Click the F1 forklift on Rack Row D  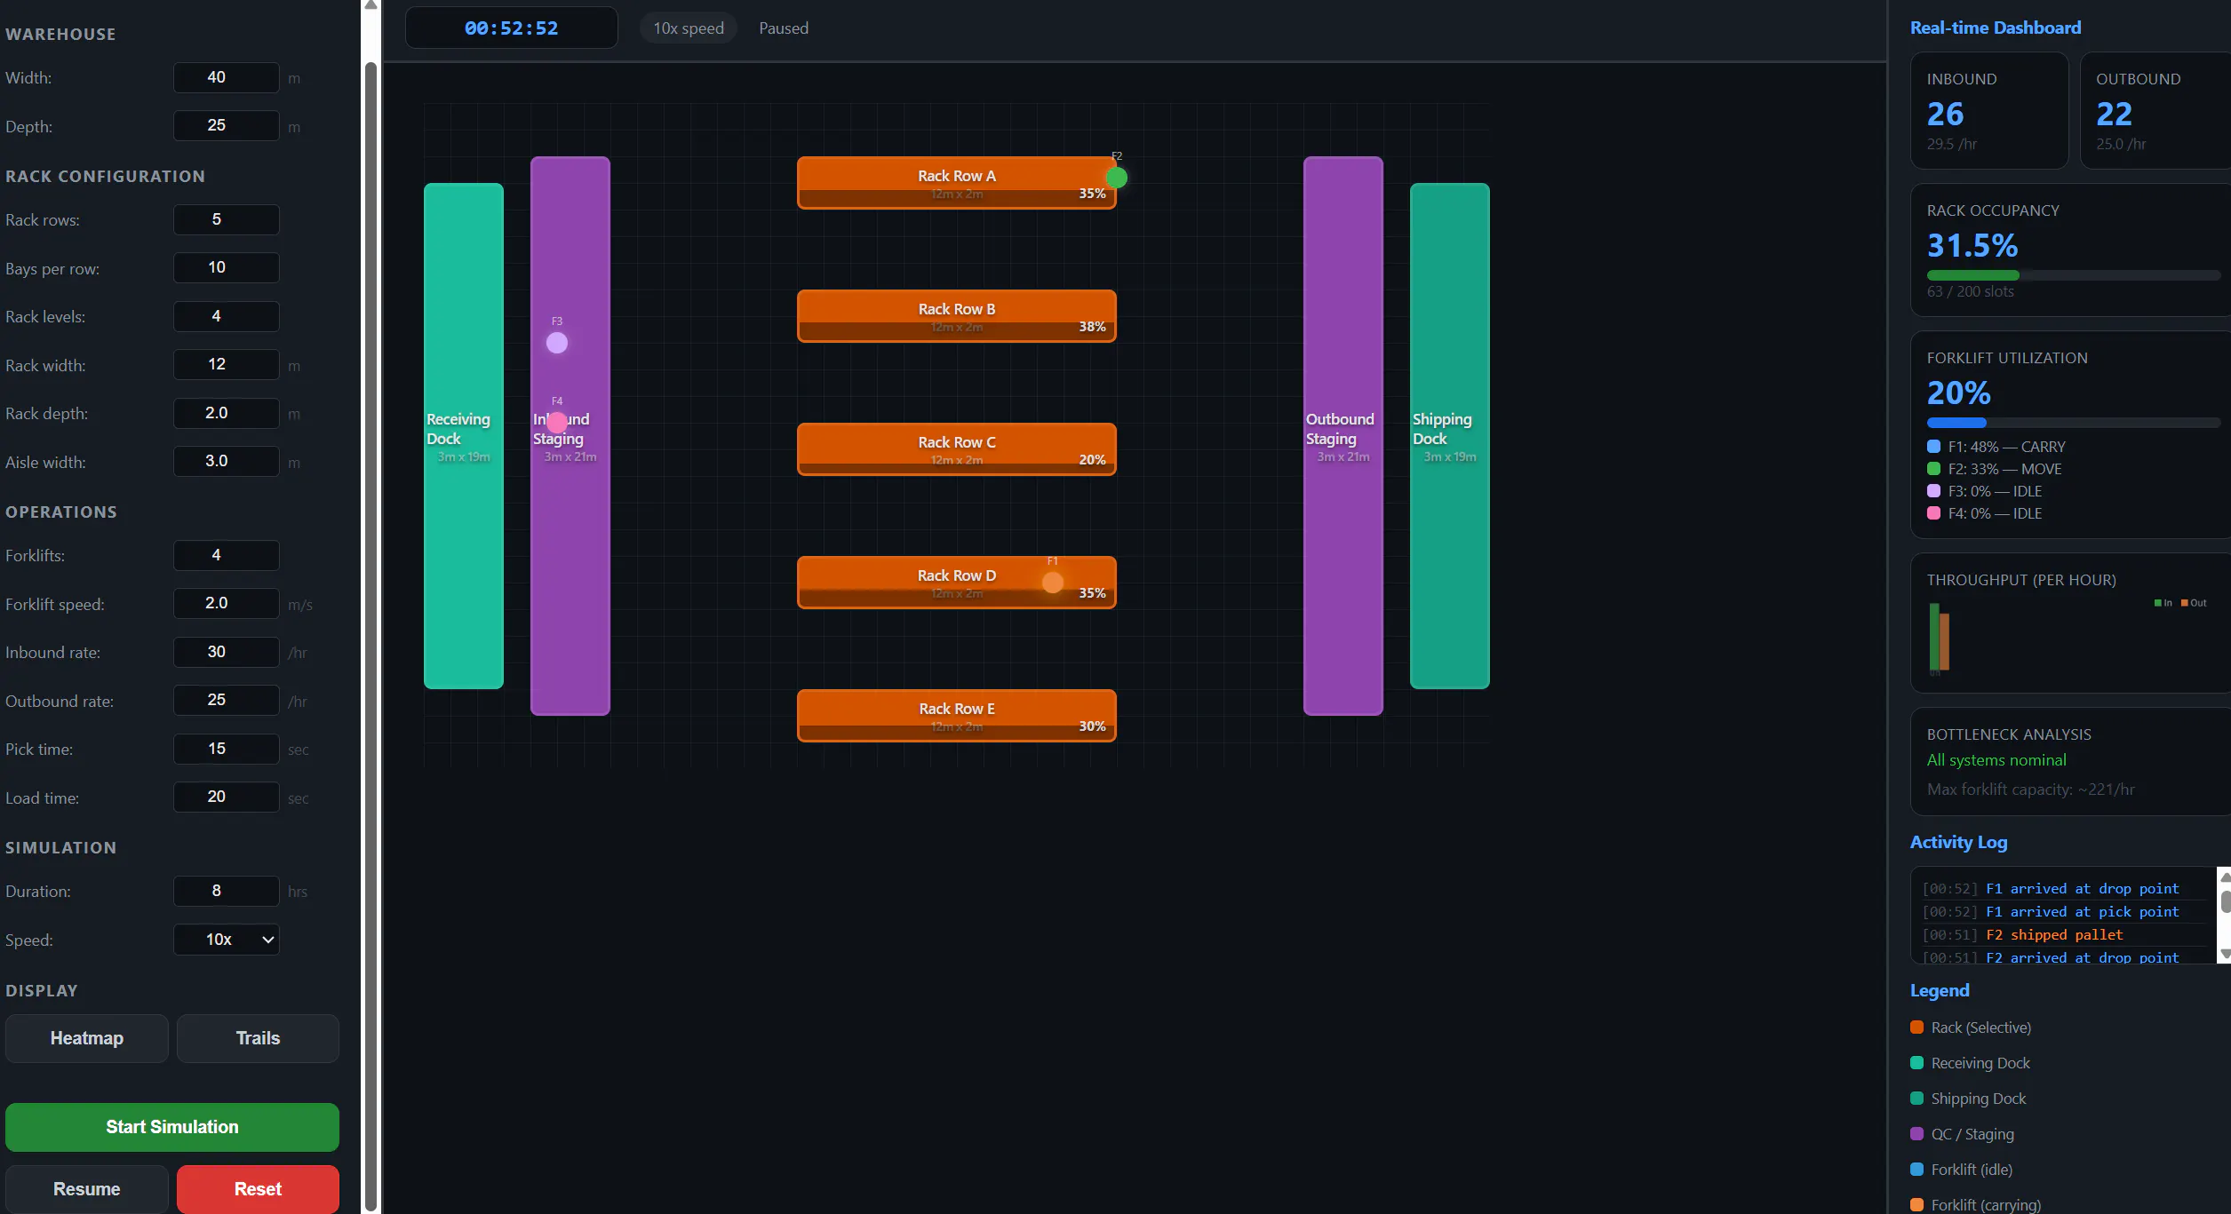pos(1053,583)
